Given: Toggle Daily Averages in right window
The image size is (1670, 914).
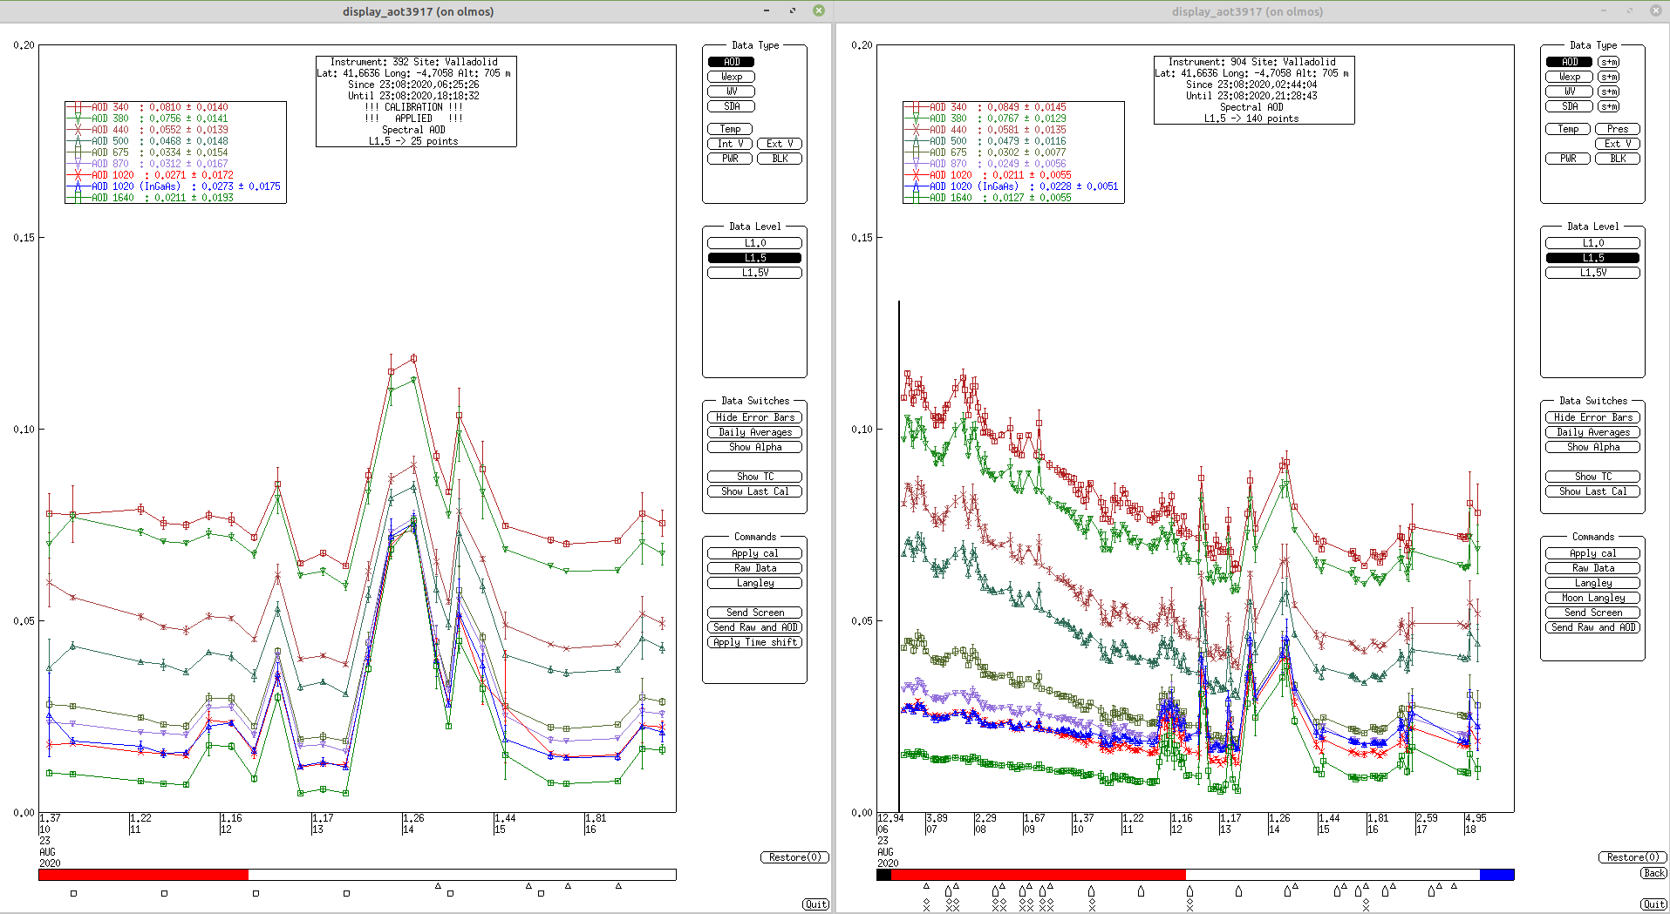Looking at the screenshot, I should coord(1592,432).
